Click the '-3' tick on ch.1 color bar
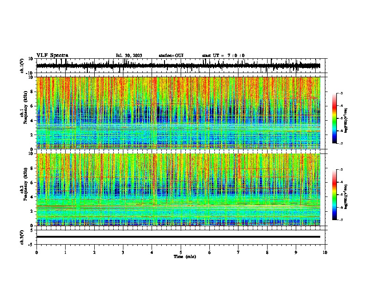The height and width of the screenshot is (283, 366). click(341, 93)
